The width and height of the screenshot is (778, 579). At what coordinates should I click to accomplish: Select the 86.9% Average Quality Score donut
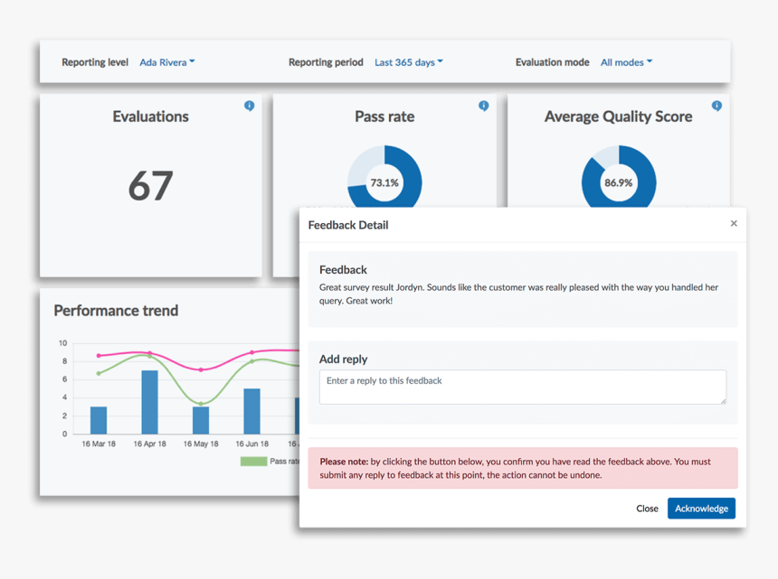click(x=619, y=177)
